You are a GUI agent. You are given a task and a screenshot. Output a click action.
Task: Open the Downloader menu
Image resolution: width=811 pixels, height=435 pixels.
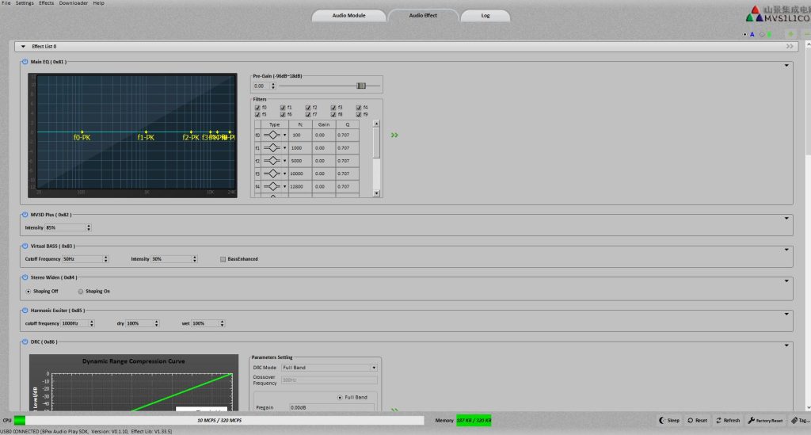pos(74,3)
